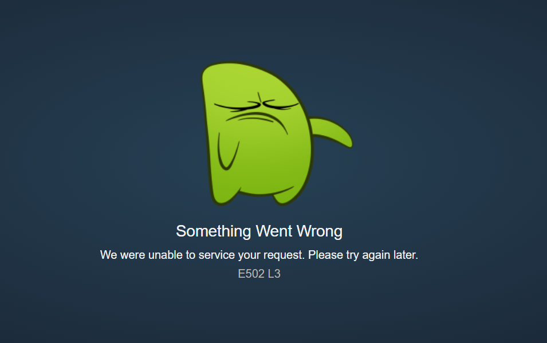Viewport: 547px width, 343px height.
Task: Click the word "later." ending the message
Action: tap(406, 255)
